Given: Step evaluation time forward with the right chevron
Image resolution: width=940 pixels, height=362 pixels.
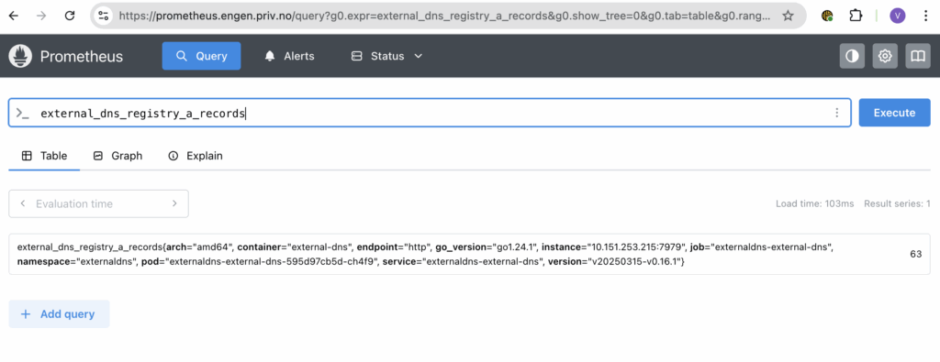Looking at the screenshot, I should [174, 203].
